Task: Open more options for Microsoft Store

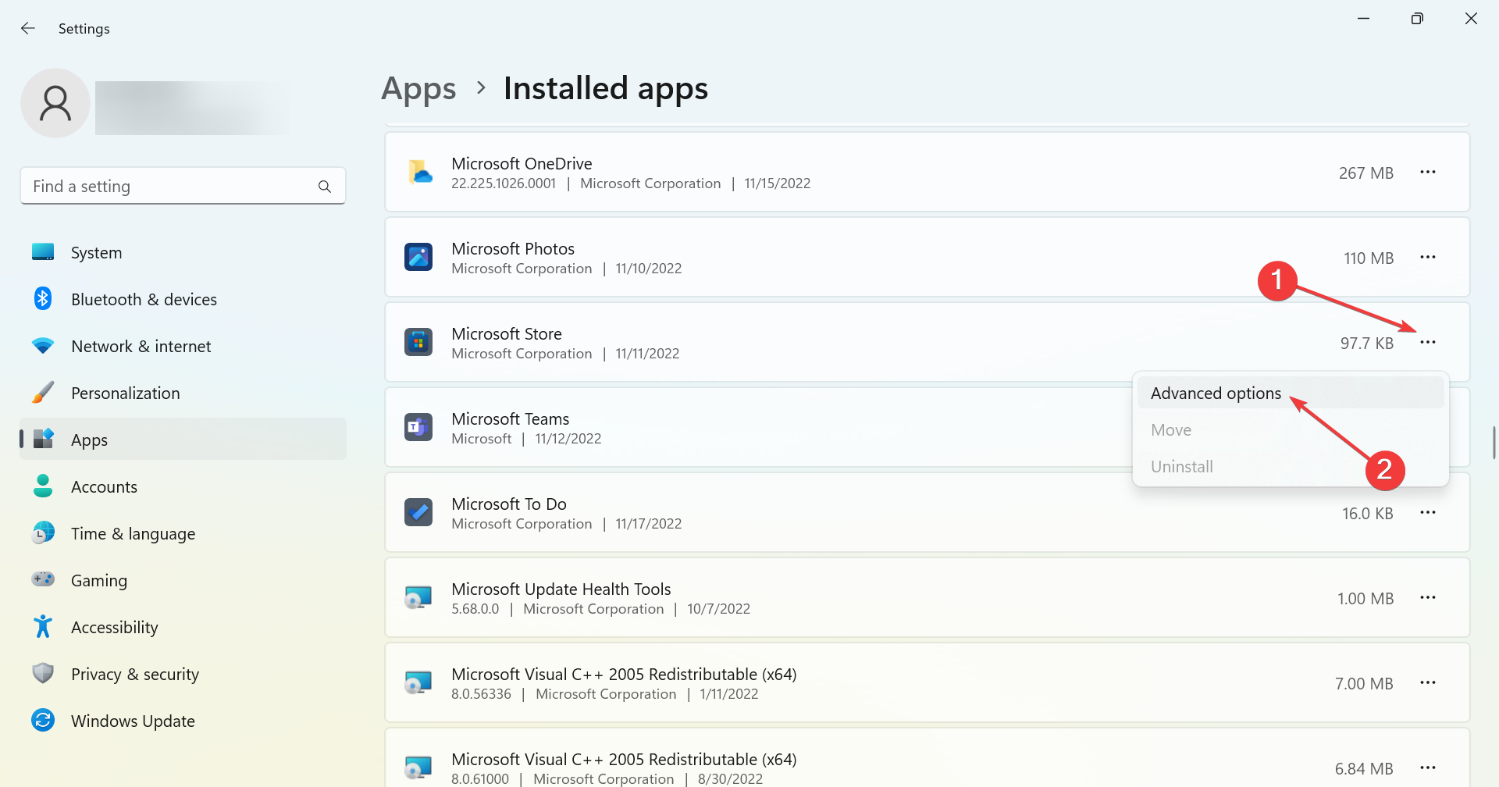Action: pyautogui.click(x=1428, y=342)
